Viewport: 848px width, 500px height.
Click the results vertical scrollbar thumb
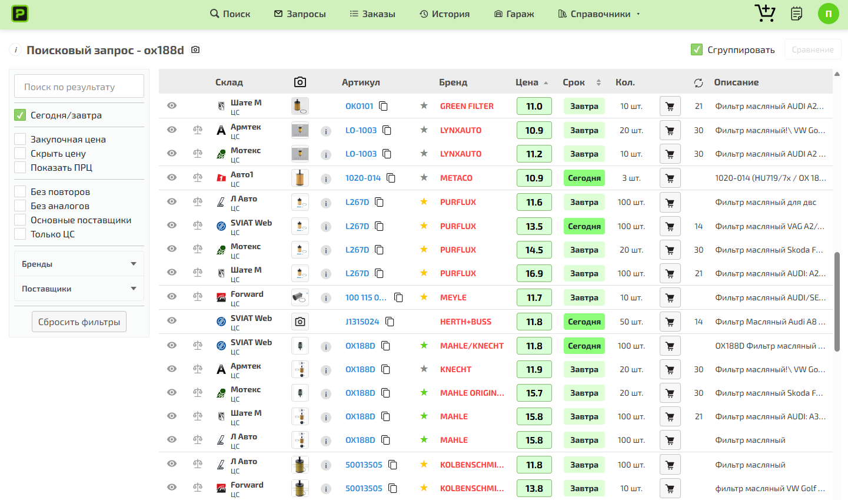coord(837,302)
